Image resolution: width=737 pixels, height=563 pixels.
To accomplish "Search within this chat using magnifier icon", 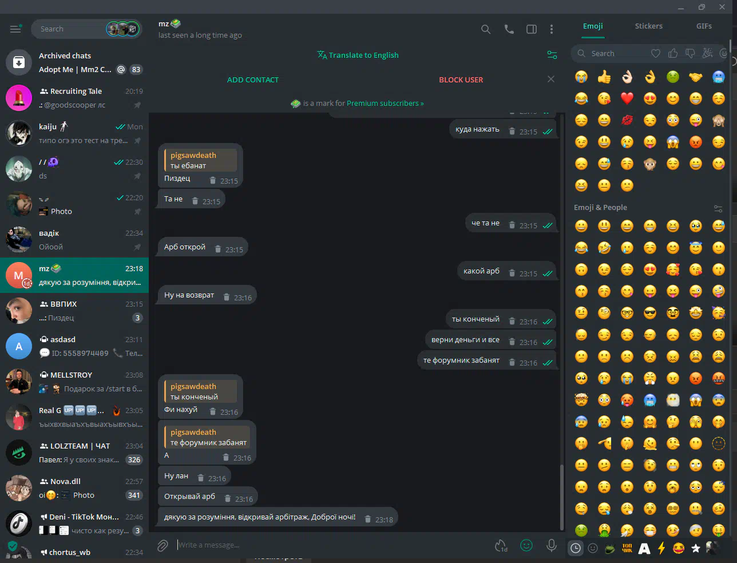I will pyautogui.click(x=486, y=29).
